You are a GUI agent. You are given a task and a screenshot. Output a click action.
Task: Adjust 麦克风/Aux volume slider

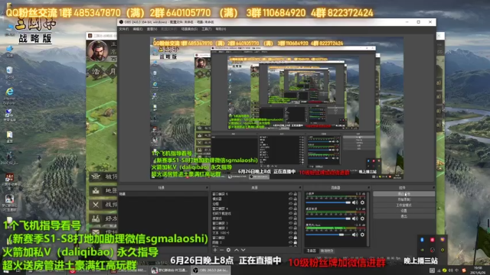[328, 235]
